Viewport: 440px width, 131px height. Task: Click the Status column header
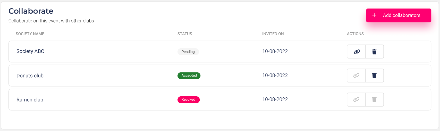point(185,34)
